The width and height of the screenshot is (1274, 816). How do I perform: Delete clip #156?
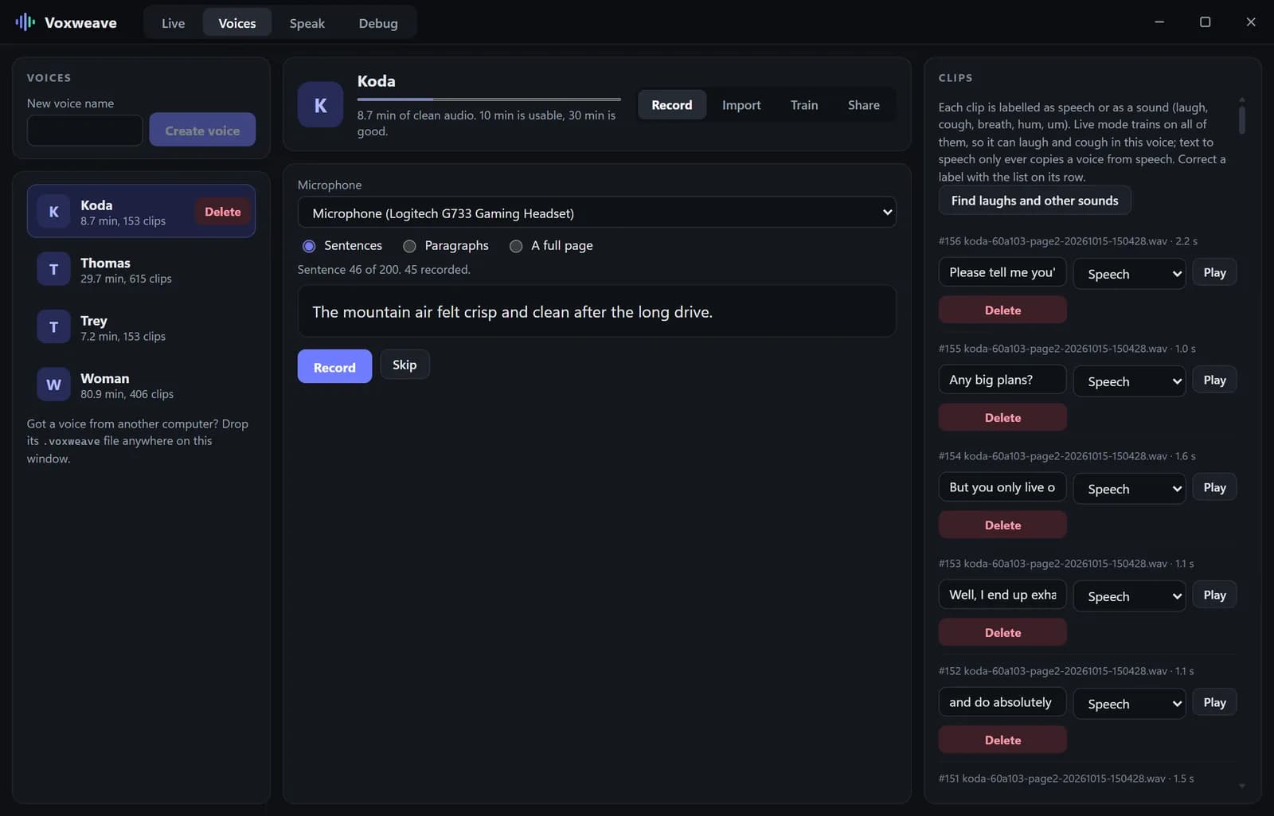1002,310
